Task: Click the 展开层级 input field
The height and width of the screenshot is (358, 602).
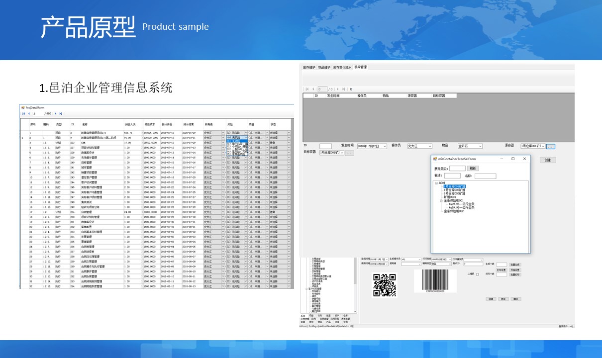Action: coord(458,169)
